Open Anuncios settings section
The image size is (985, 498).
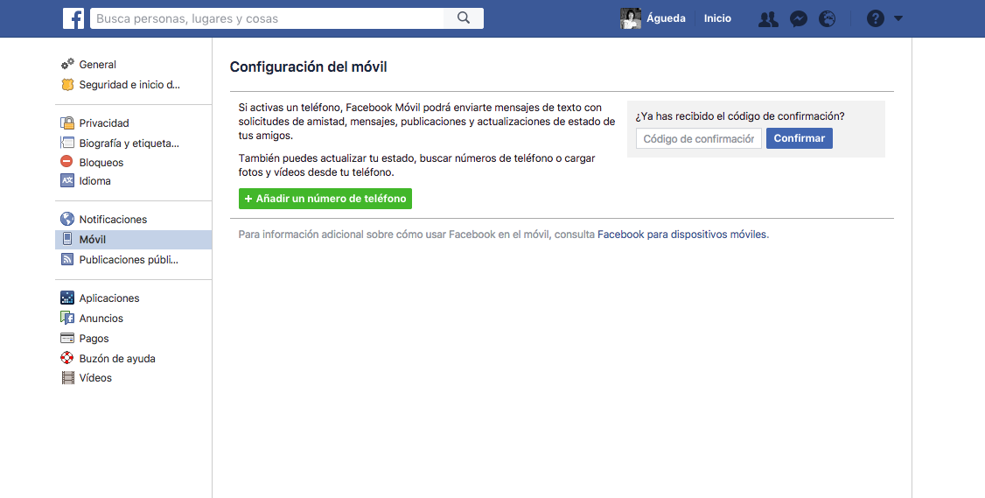point(101,319)
